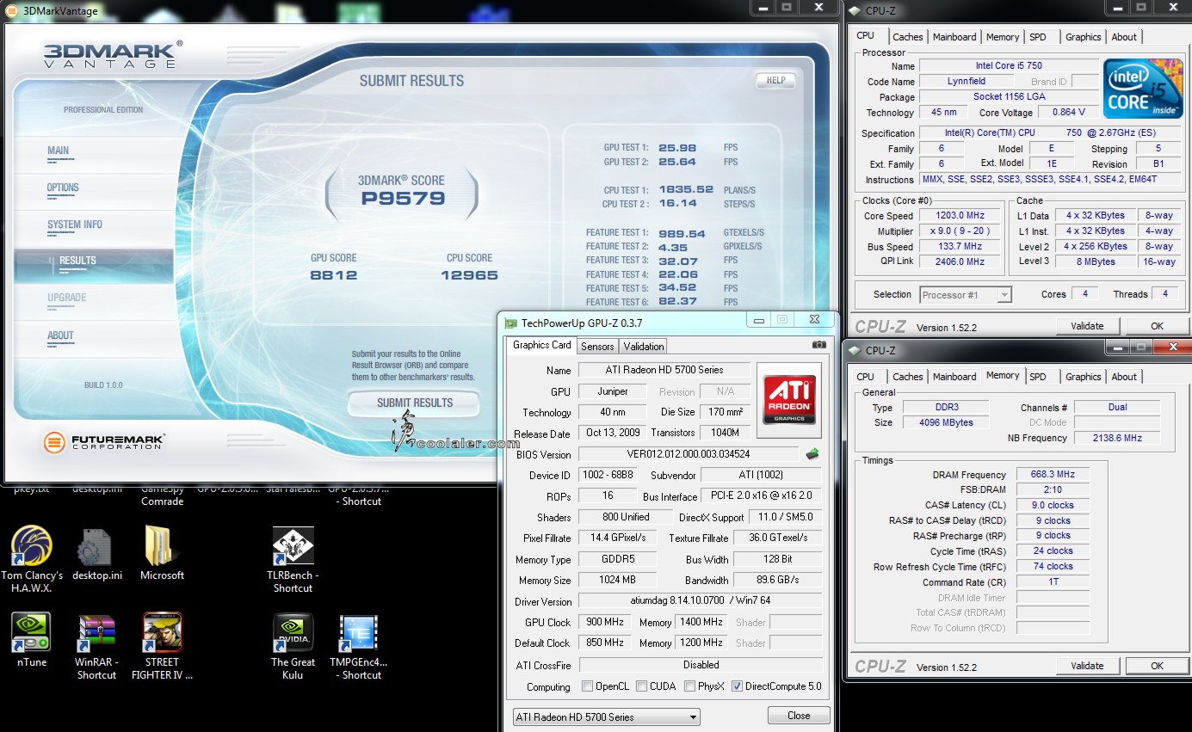Open The Great Kulu NVIDIA icon

(x=293, y=634)
